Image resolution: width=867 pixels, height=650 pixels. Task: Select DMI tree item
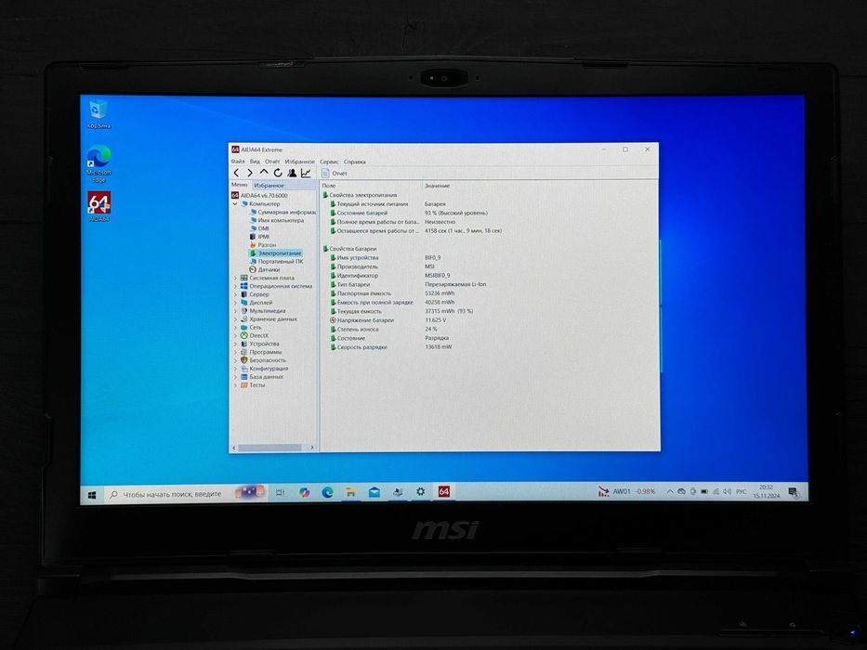pyautogui.click(x=259, y=228)
